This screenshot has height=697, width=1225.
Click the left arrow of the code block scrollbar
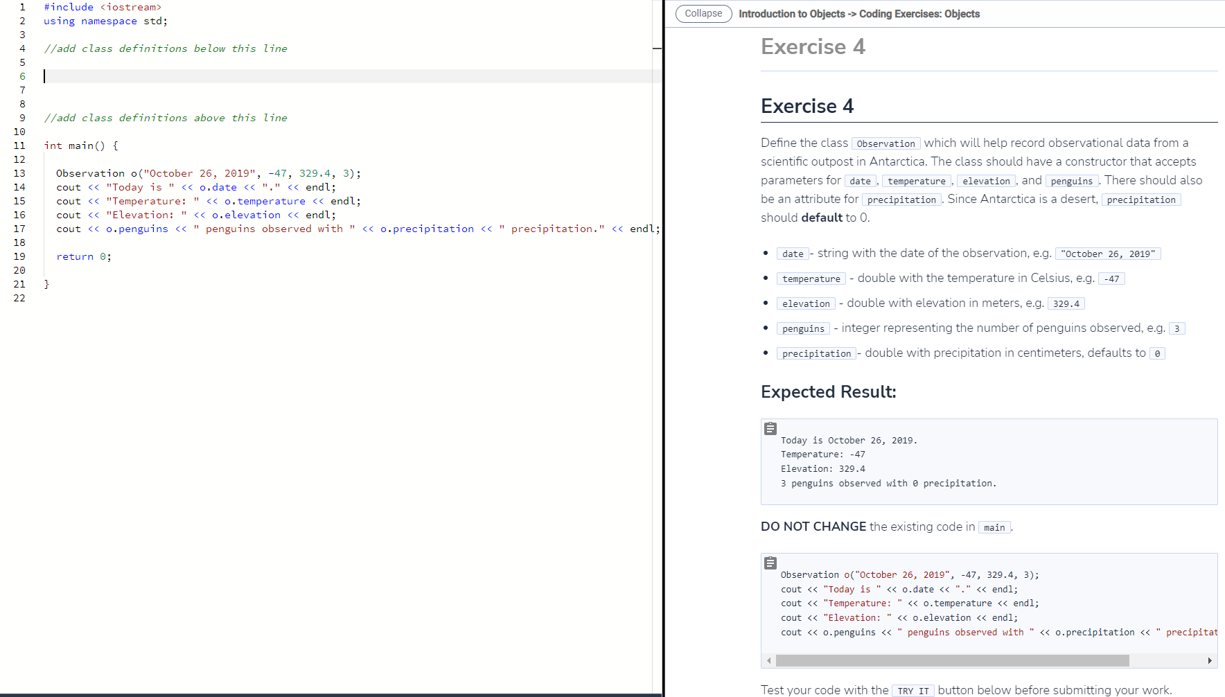point(768,660)
